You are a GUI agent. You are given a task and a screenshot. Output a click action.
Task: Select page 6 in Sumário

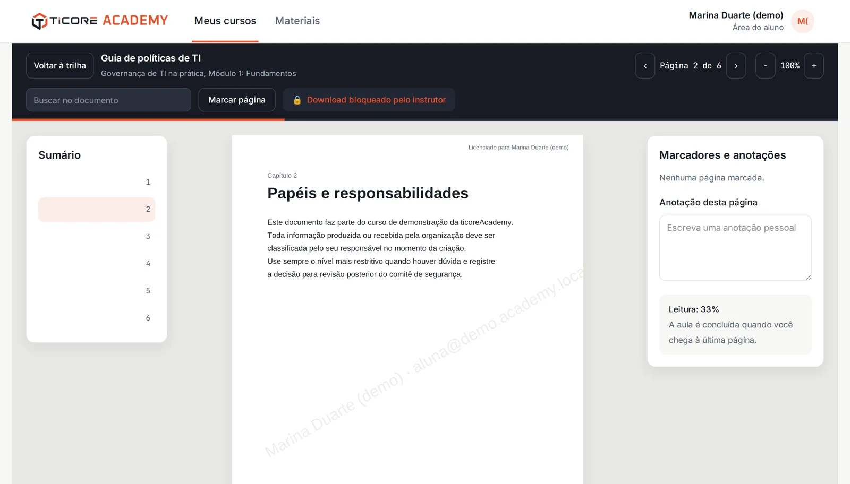[97, 318]
